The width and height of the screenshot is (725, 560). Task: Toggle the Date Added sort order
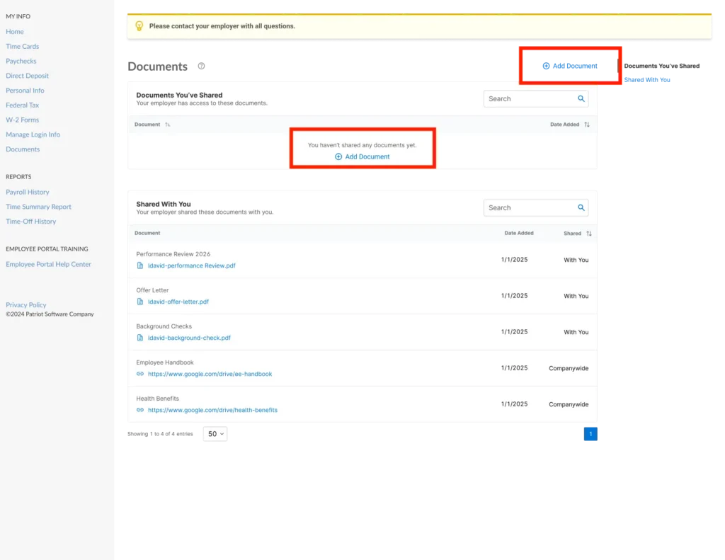coord(586,124)
